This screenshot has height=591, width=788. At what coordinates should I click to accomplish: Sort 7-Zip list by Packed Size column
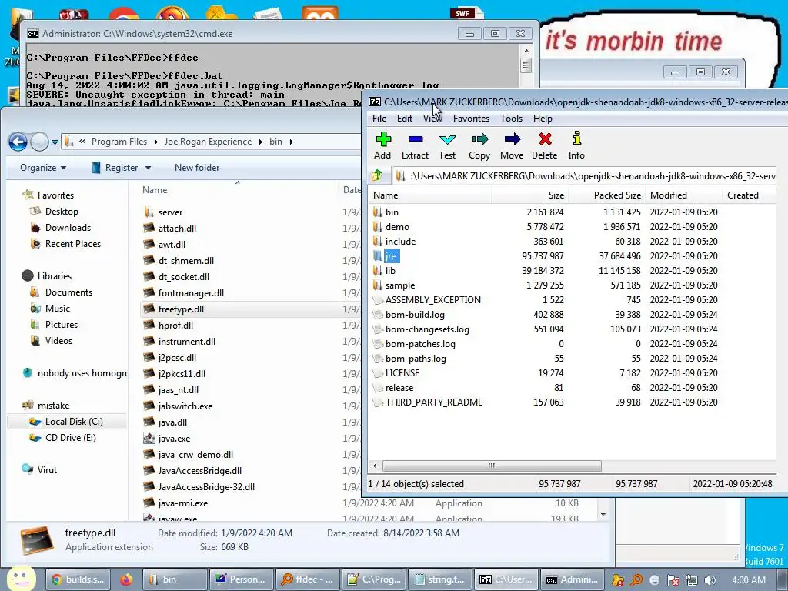(606, 195)
